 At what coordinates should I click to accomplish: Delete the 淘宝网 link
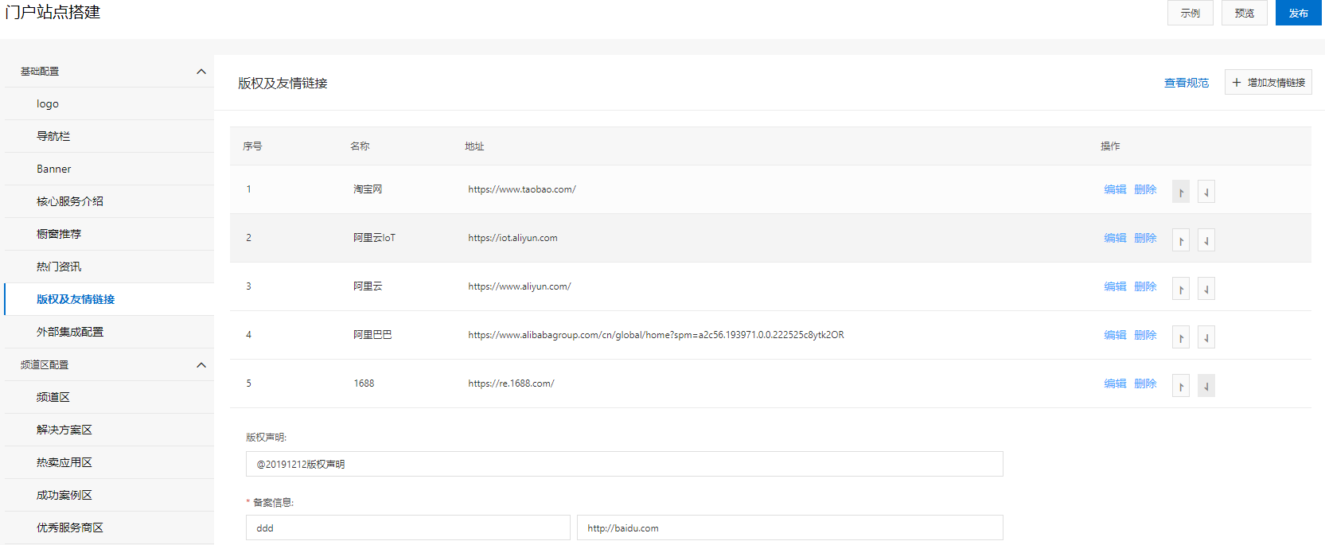[x=1145, y=189]
